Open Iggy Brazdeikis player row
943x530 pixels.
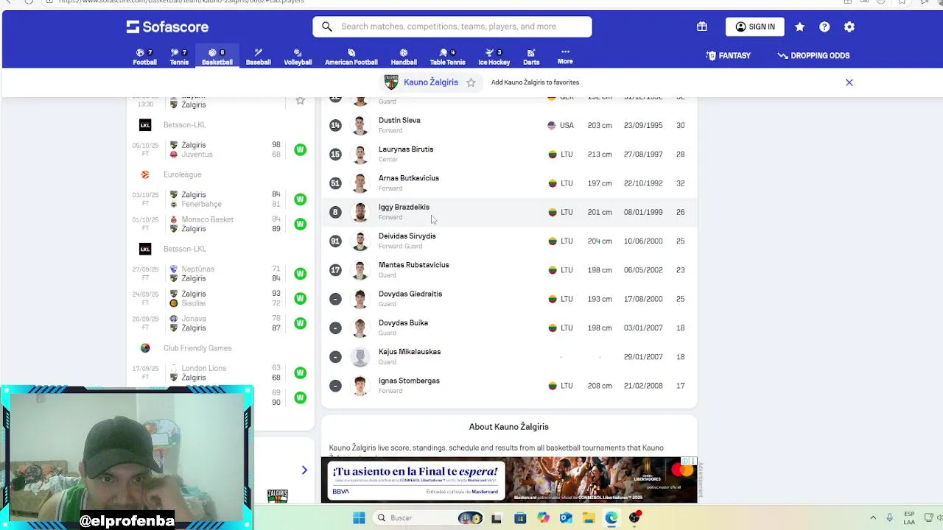point(509,212)
